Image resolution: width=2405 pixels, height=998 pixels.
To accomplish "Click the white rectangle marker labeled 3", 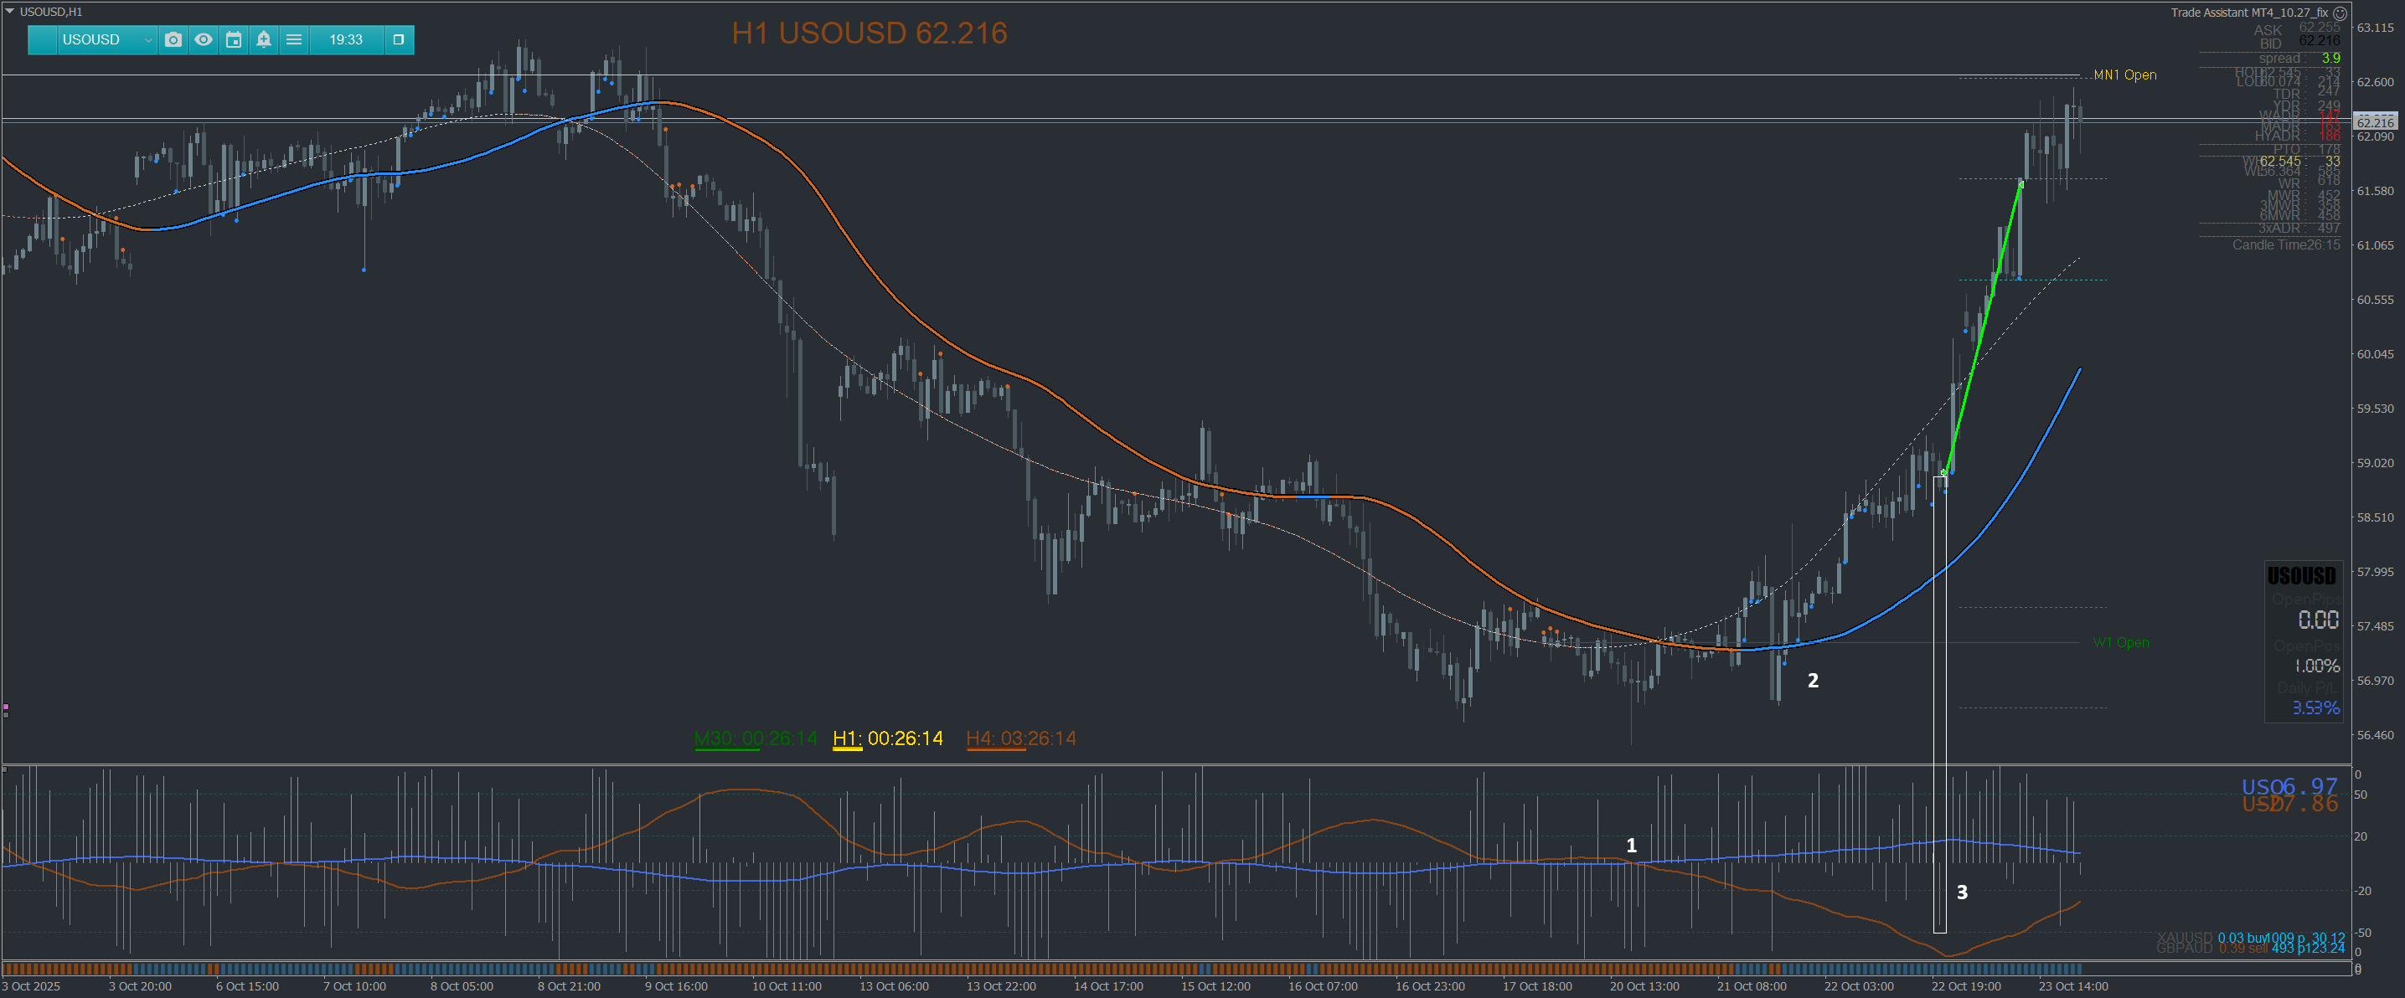I will [x=1939, y=704].
